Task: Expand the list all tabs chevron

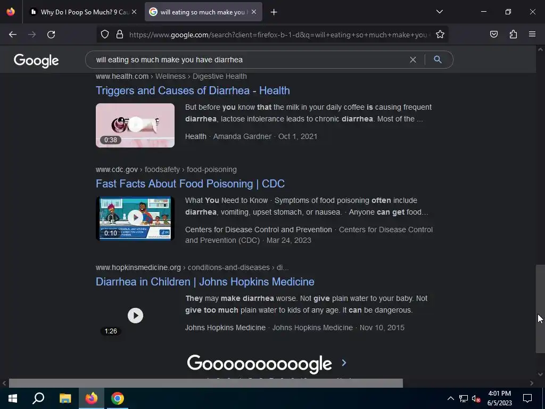Action: point(439,12)
